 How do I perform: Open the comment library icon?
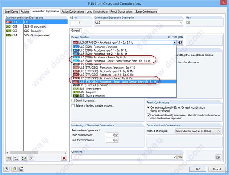tap(180, 157)
